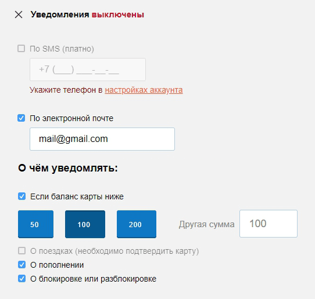Screen dimensions: 315x299
Task: Uncheck the 'О блокировке или разблокировке' checkbox
Action: [22, 279]
